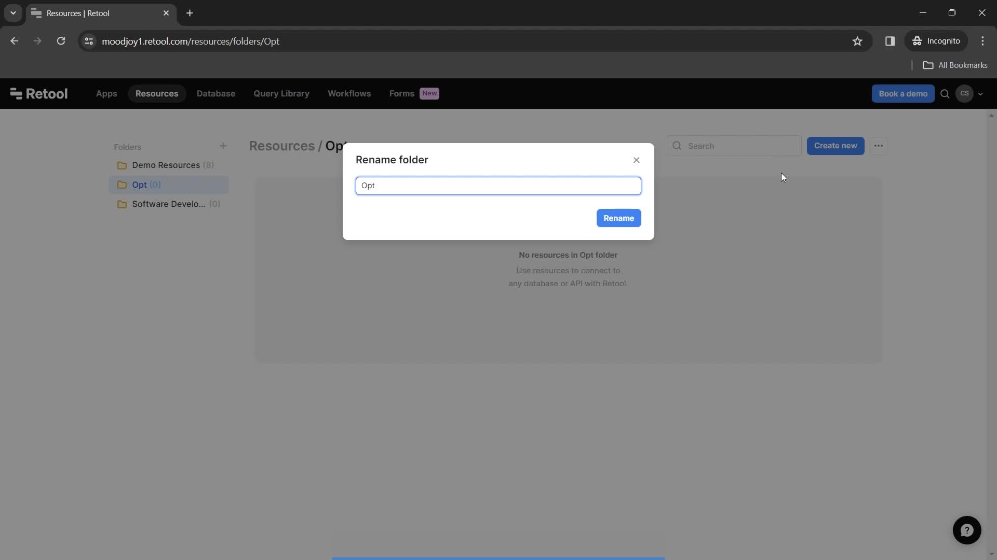Click the three-dot menu icon near Create new
The height and width of the screenshot is (560, 997).
(878, 146)
